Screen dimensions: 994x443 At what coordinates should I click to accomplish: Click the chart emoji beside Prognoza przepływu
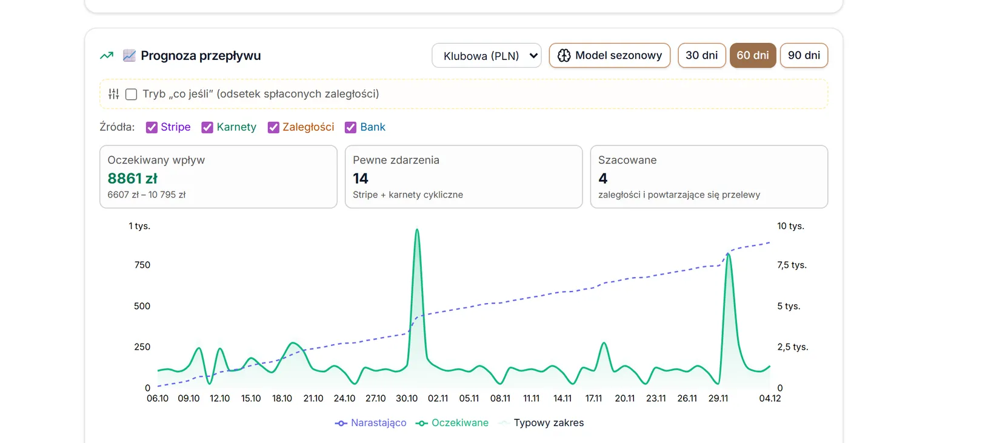point(129,56)
